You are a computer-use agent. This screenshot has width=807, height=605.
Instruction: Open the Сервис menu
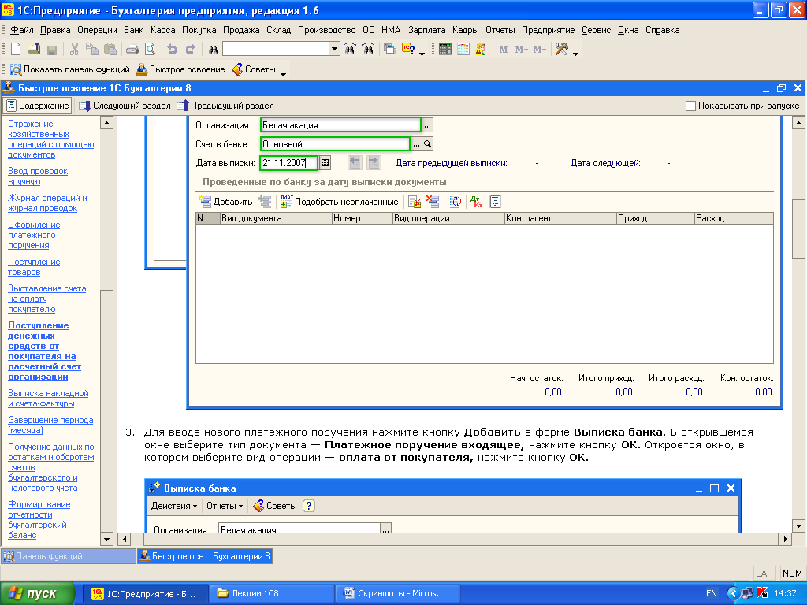pos(596,30)
